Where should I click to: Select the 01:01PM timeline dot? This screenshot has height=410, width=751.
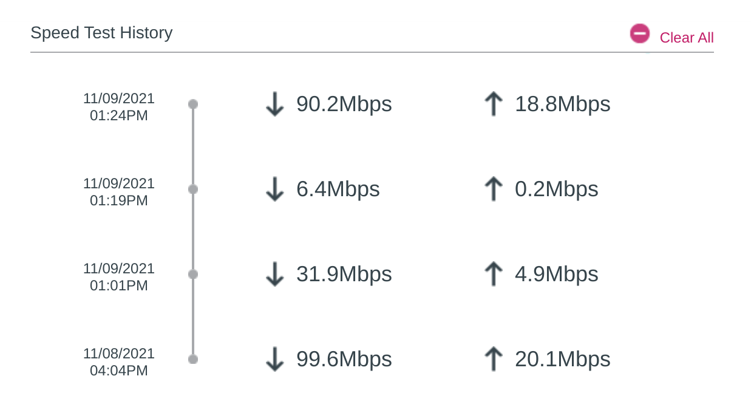193,275
